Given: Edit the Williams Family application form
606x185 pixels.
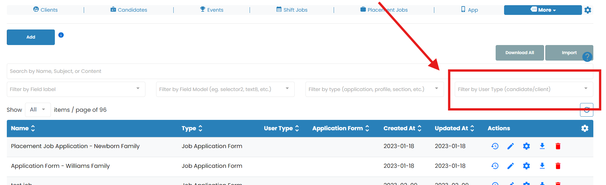Looking at the screenshot, I should pyautogui.click(x=511, y=166).
